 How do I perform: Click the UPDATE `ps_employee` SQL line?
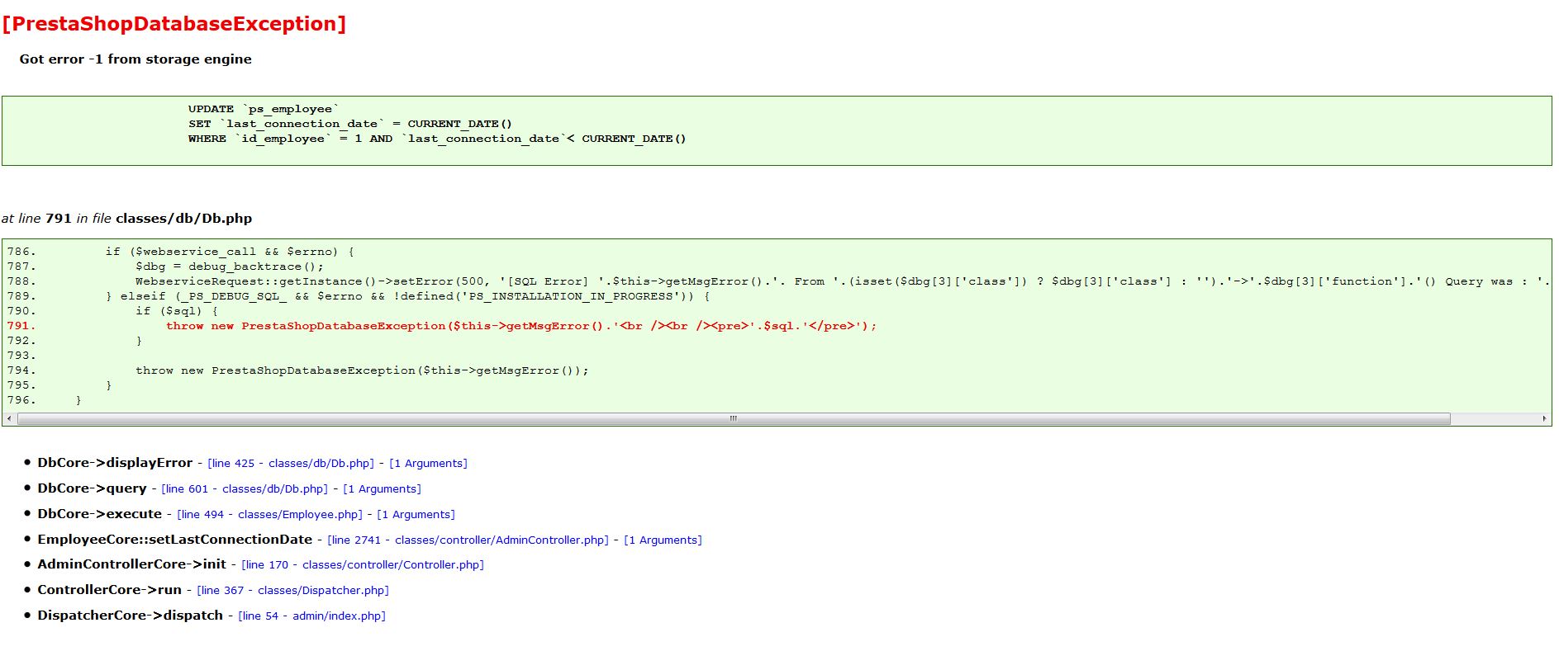pyautogui.click(x=264, y=109)
